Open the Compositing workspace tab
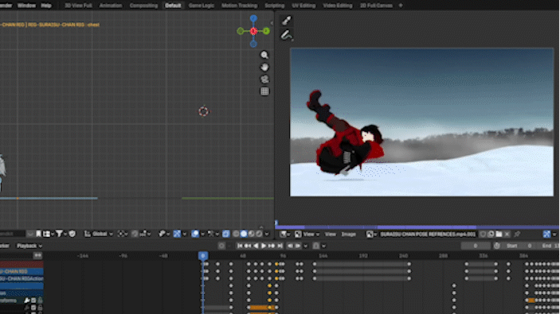Viewport: 560px width, 314px height. click(x=143, y=6)
